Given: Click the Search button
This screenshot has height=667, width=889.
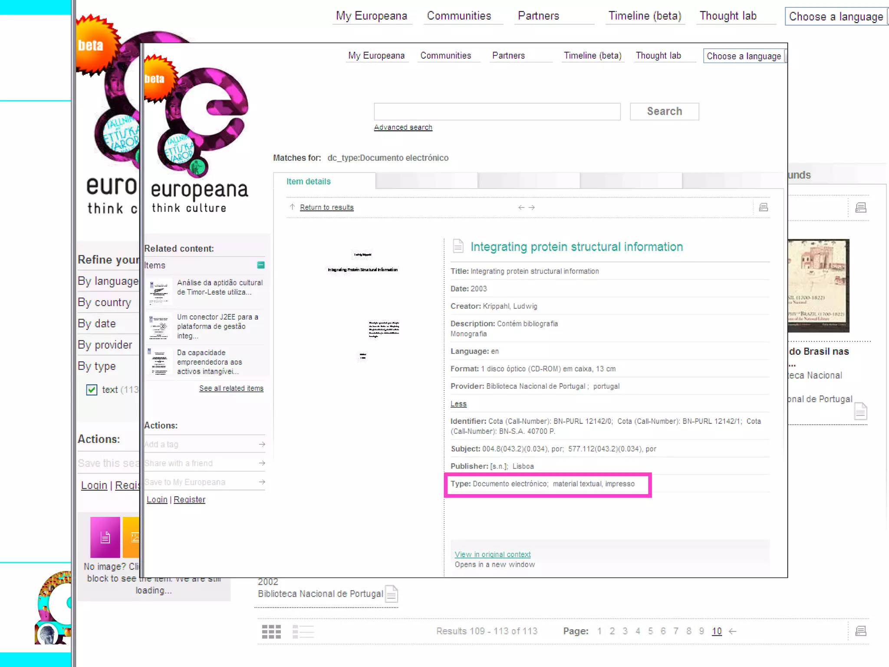Looking at the screenshot, I should coord(664,111).
